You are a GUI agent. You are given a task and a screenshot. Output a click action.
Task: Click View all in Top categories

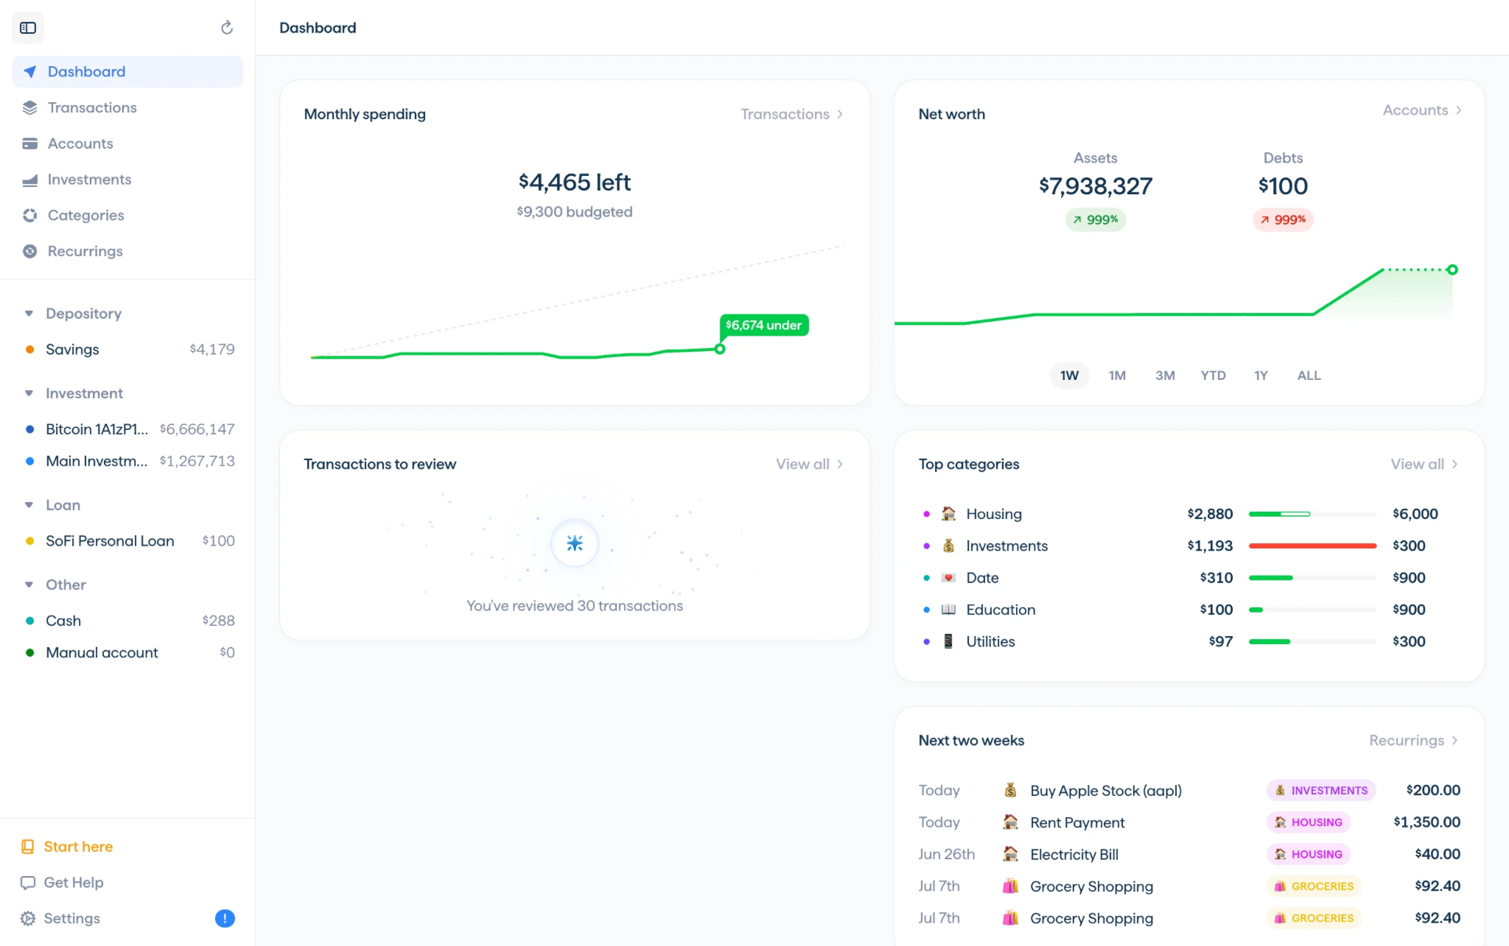[x=1424, y=464]
